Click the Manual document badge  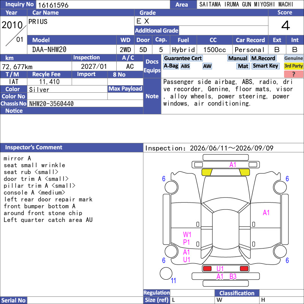238,58
